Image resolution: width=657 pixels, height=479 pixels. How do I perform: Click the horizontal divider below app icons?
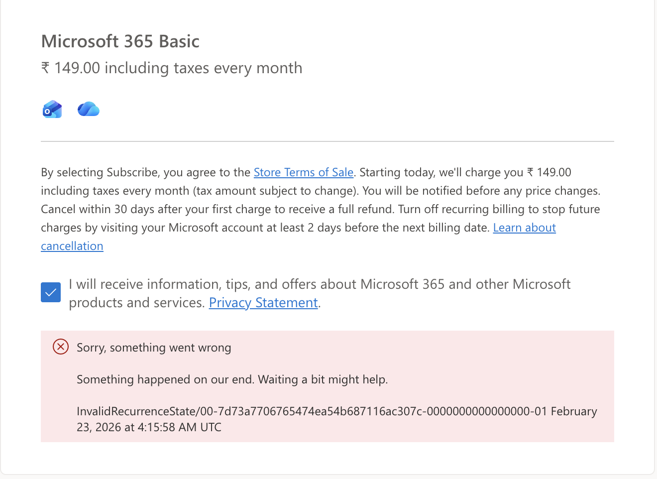tap(327, 141)
